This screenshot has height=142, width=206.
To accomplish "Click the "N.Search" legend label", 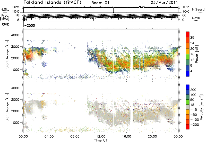I will click(199, 9).
